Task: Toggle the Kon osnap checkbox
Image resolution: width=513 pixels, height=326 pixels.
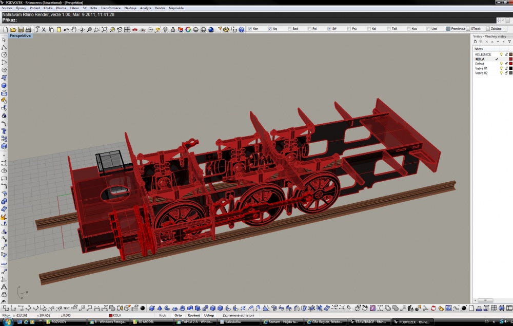Action: [x=250, y=29]
